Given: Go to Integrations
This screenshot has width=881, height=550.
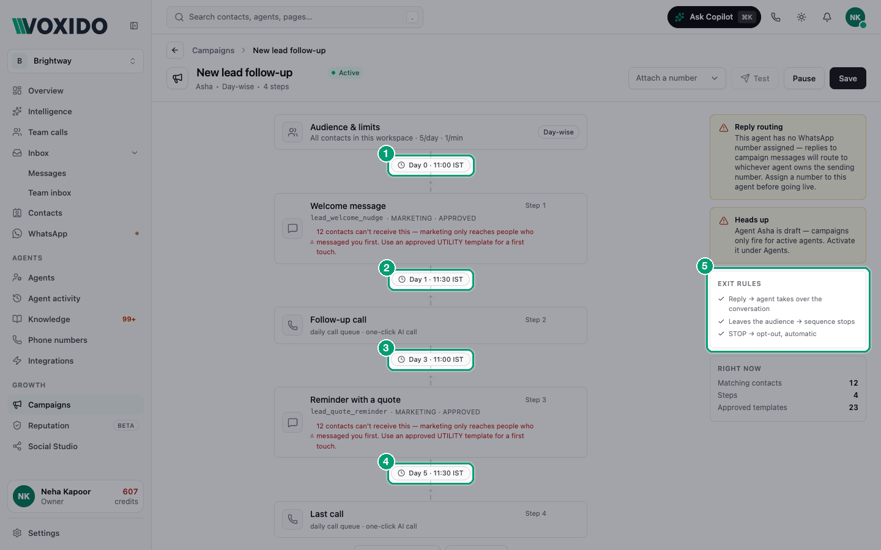Looking at the screenshot, I should tap(75, 361).
